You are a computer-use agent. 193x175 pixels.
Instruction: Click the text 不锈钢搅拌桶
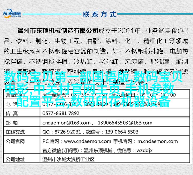48,62
